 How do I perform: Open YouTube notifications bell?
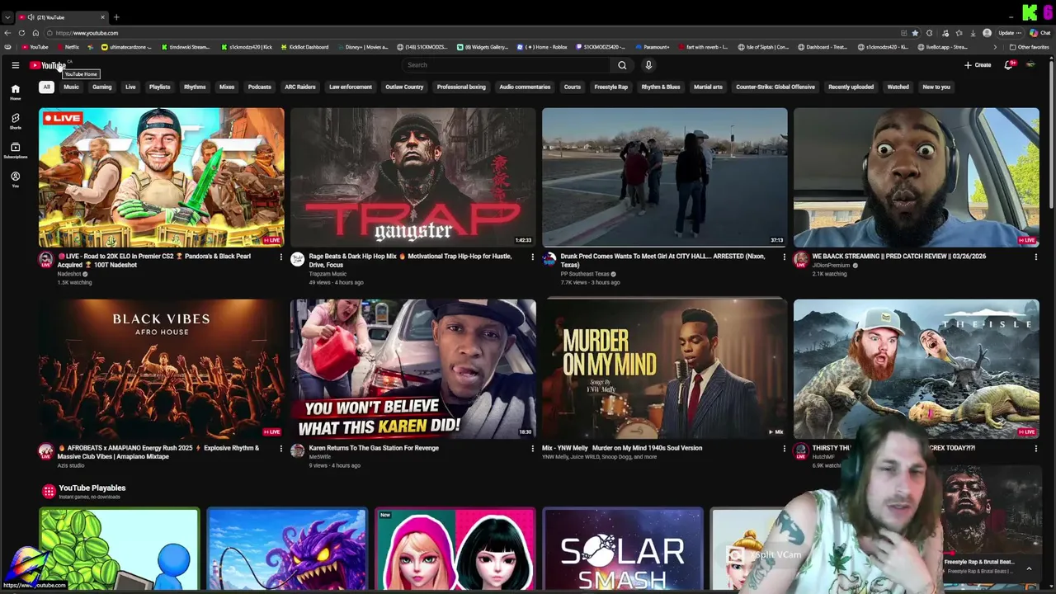point(1008,65)
